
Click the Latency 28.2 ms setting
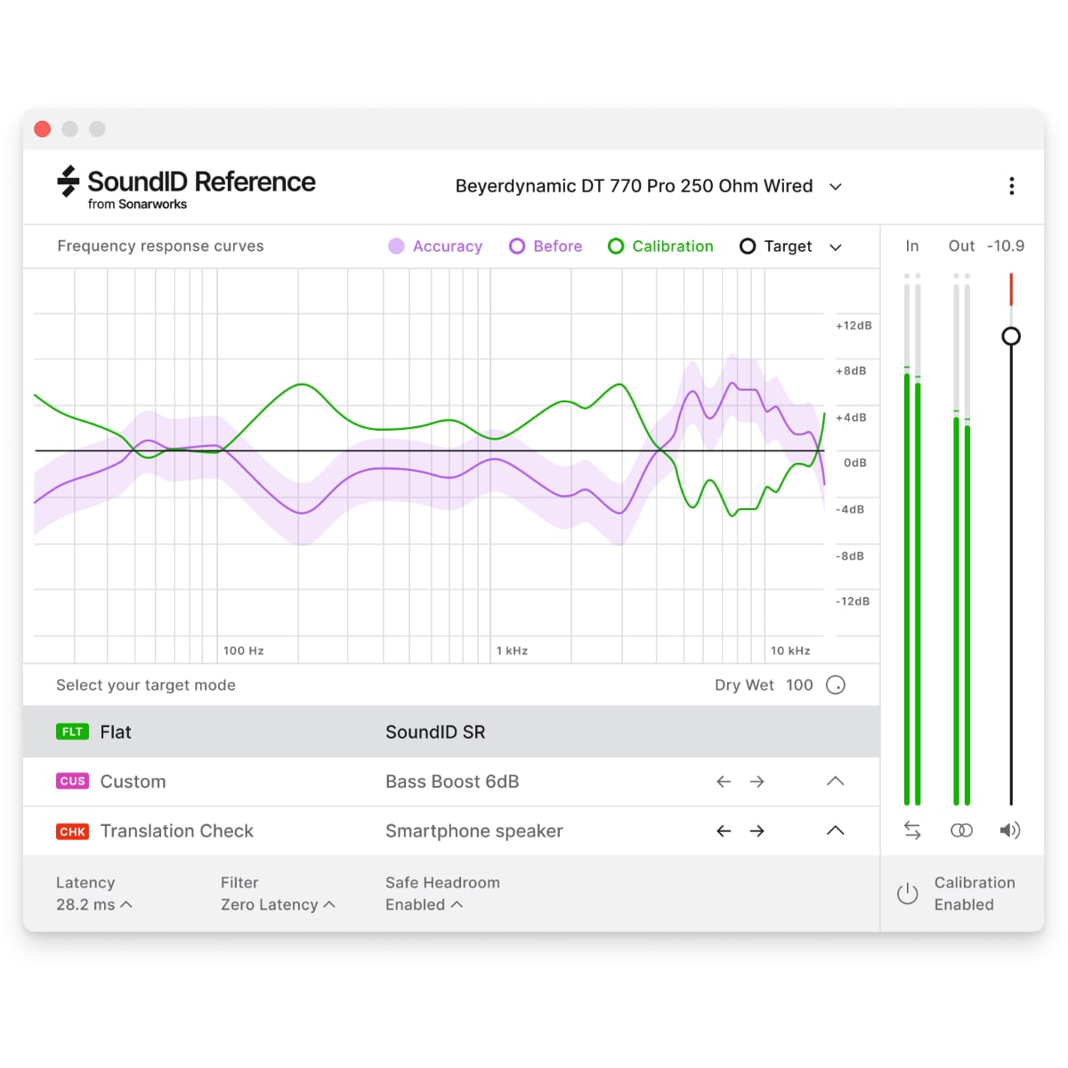pos(93,904)
